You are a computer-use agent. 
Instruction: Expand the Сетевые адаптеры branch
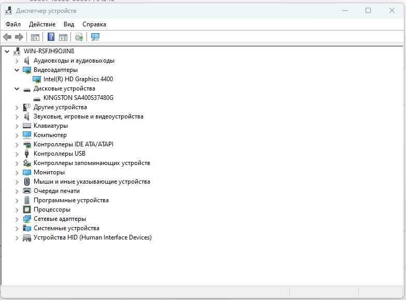(x=17, y=219)
